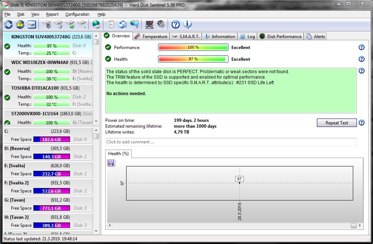
Task: Open the Help menu
Action: 101,14
